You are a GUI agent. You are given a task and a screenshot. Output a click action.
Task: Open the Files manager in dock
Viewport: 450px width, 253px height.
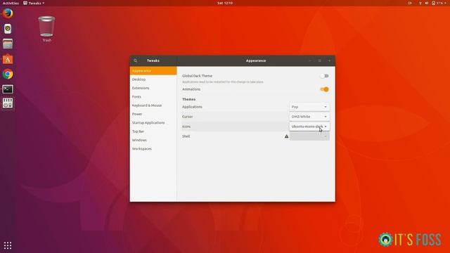click(x=8, y=44)
